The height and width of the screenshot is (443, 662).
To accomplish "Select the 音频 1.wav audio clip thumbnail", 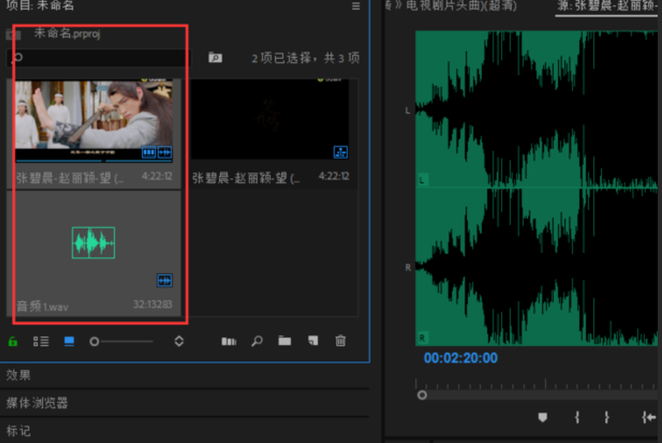I will coord(93,243).
